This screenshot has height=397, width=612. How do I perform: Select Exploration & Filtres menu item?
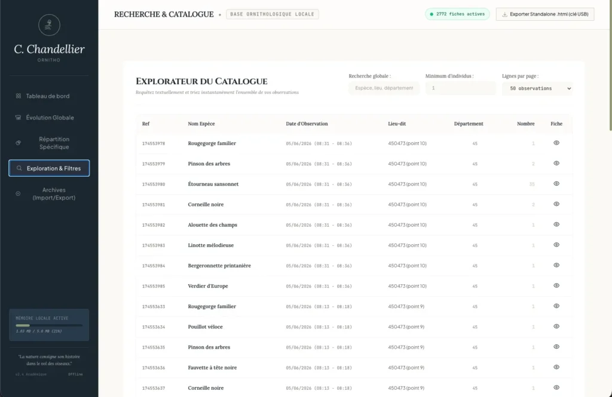[x=49, y=168]
